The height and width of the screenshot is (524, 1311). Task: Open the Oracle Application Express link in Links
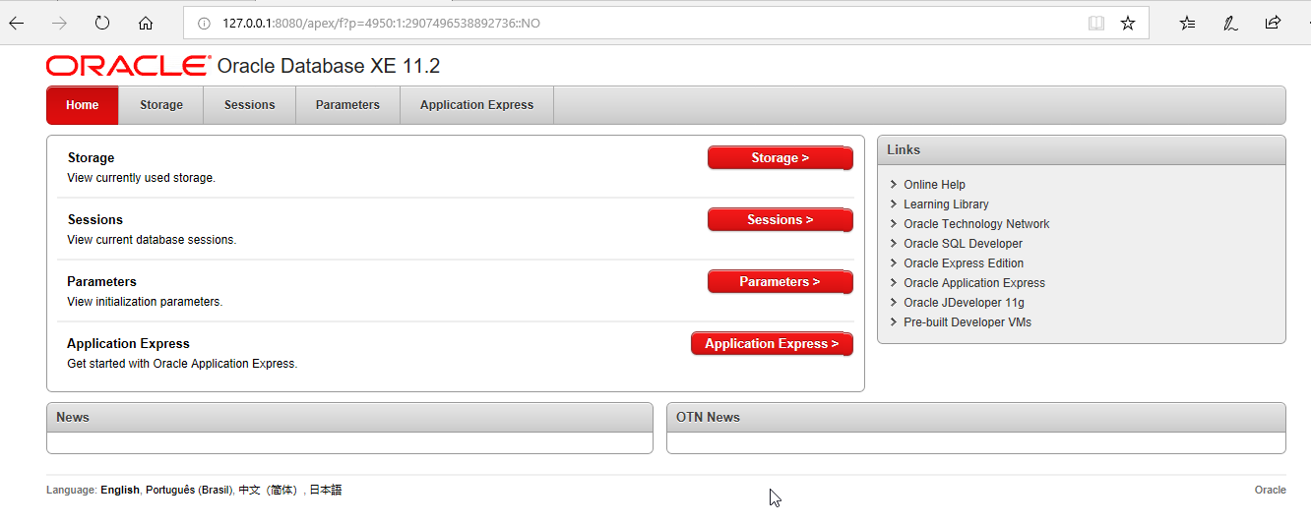[974, 283]
